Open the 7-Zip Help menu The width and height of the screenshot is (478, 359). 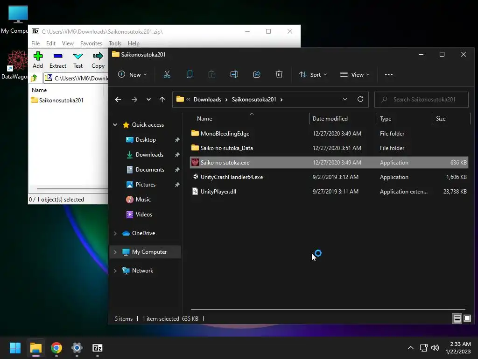134,43
